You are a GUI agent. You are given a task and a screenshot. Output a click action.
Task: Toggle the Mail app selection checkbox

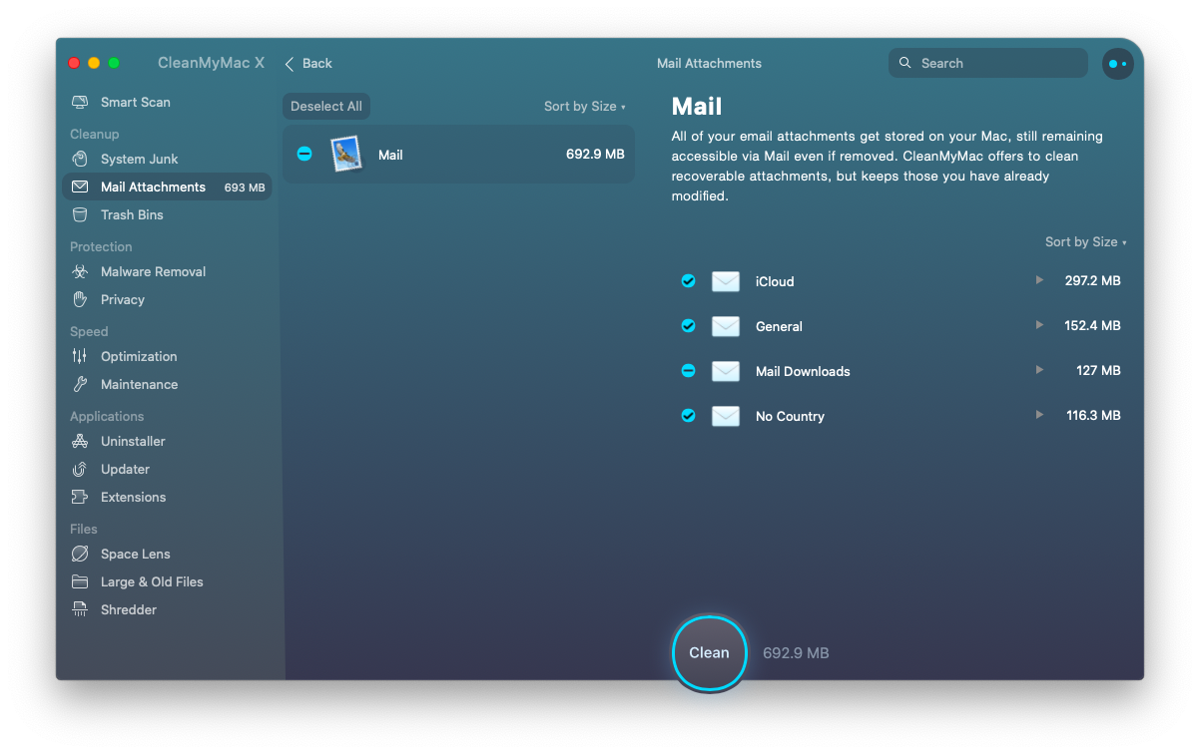304,155
